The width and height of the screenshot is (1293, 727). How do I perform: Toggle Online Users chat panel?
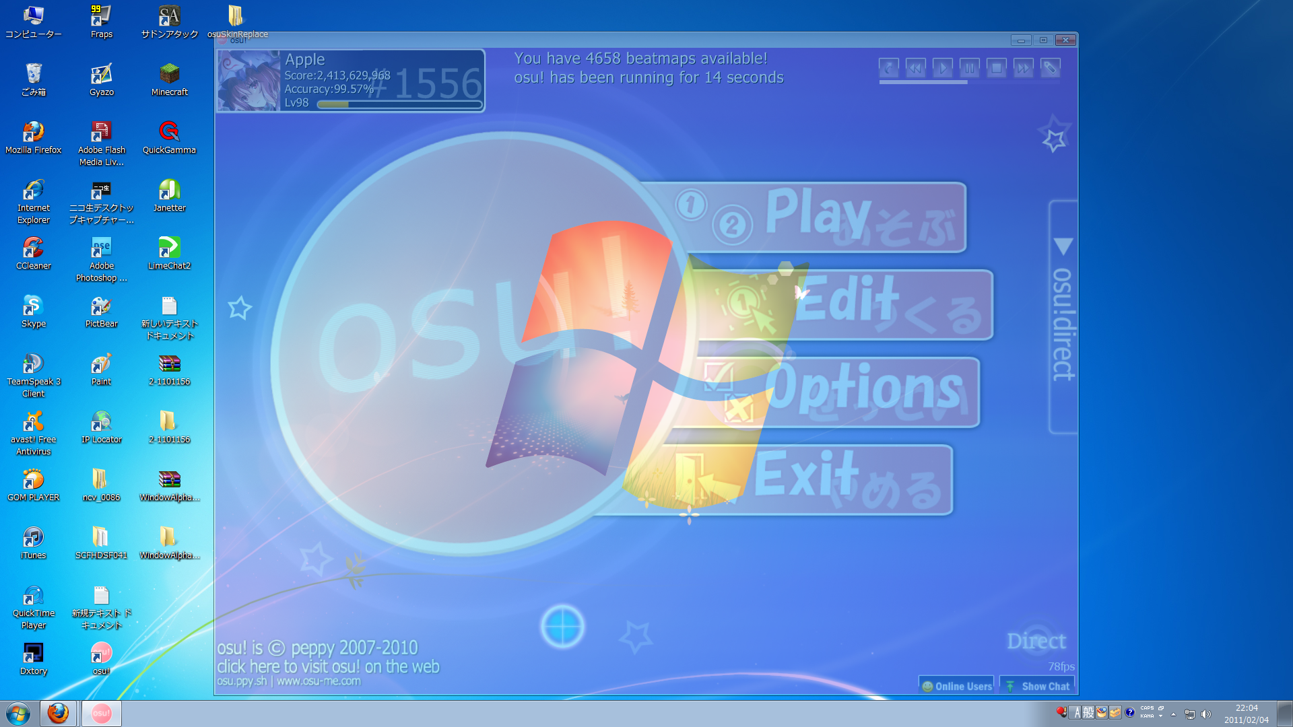click(x=958, y=685)
